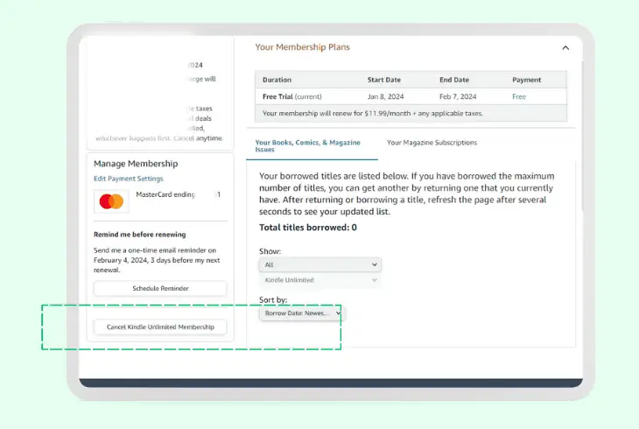The height and width of the screenshot is (429, 639).
Task: Click the MasterCard ending text
Action: [165, 194]
